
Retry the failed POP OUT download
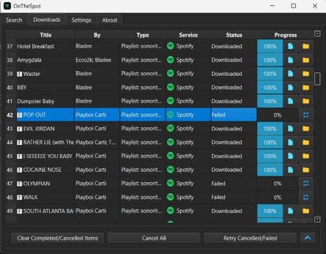pos(306,115)
